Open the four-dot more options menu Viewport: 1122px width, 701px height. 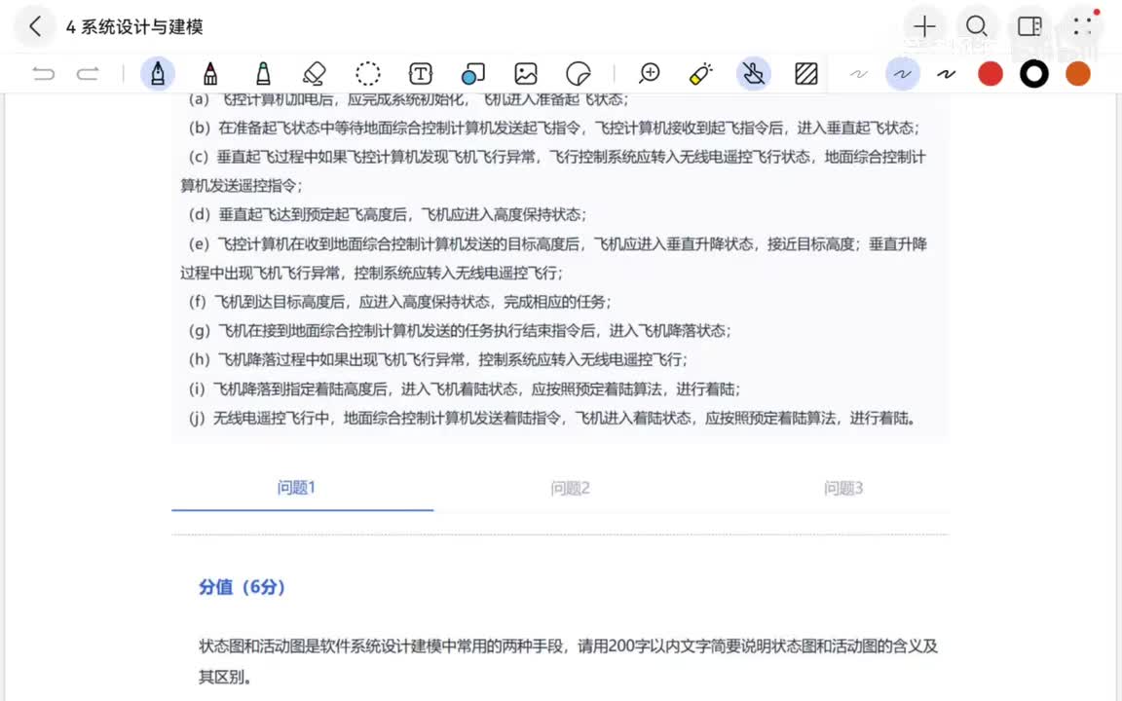[1083, 26]
